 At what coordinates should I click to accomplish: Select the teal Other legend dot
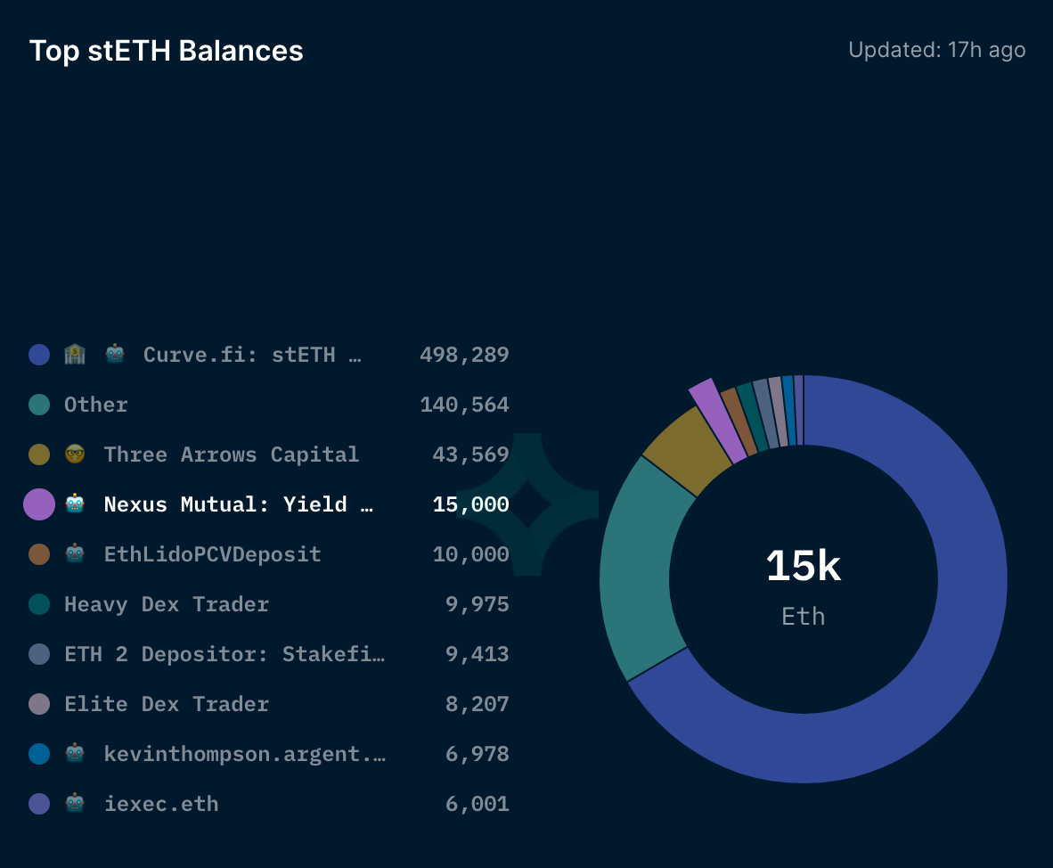click(x=39, y=405)
